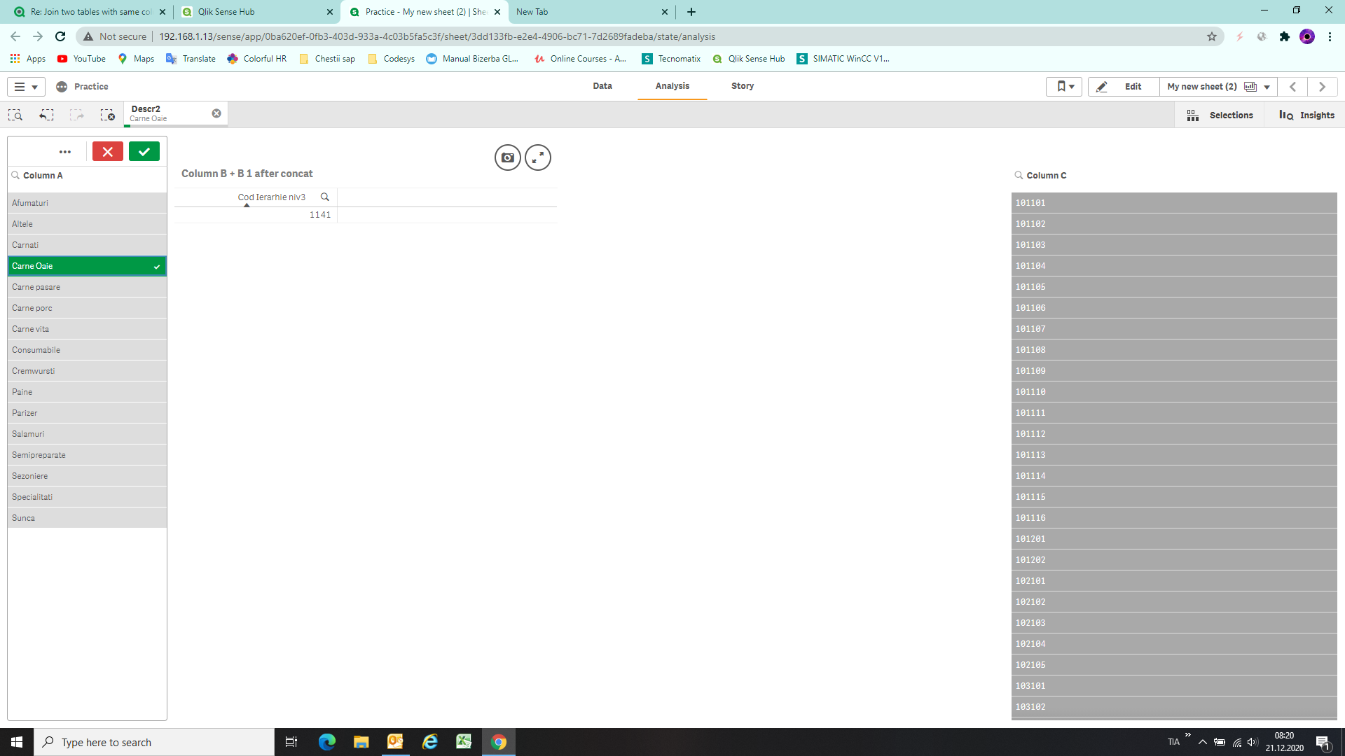Click the clear all selections icon

[x=107, y=115]
